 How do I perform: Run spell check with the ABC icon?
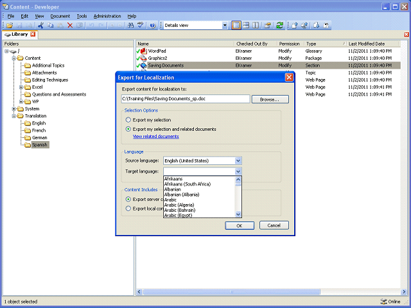(140, 26)
